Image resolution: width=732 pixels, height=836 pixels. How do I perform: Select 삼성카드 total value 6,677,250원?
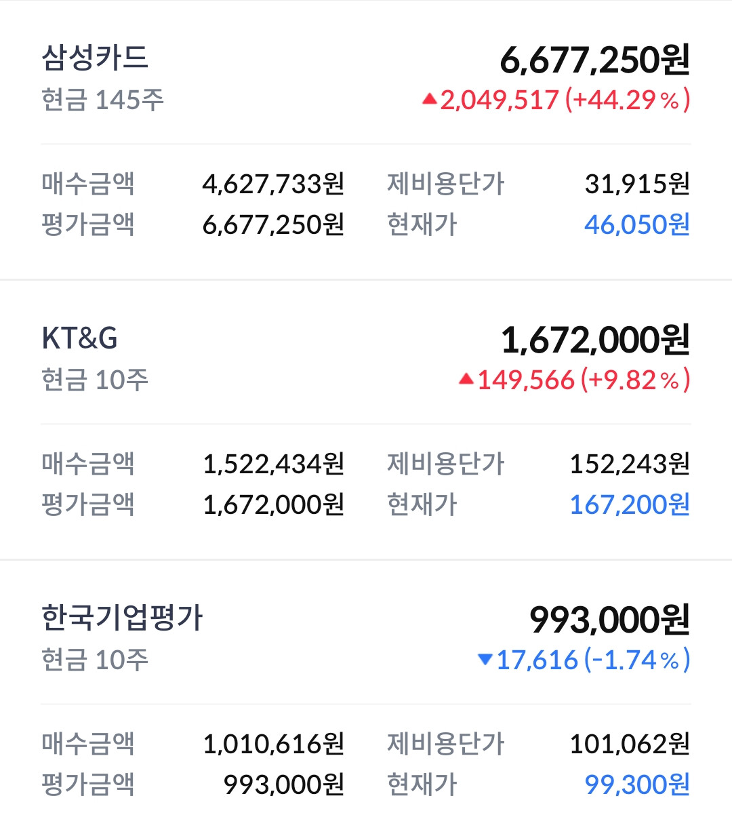[x=595, y=60]
